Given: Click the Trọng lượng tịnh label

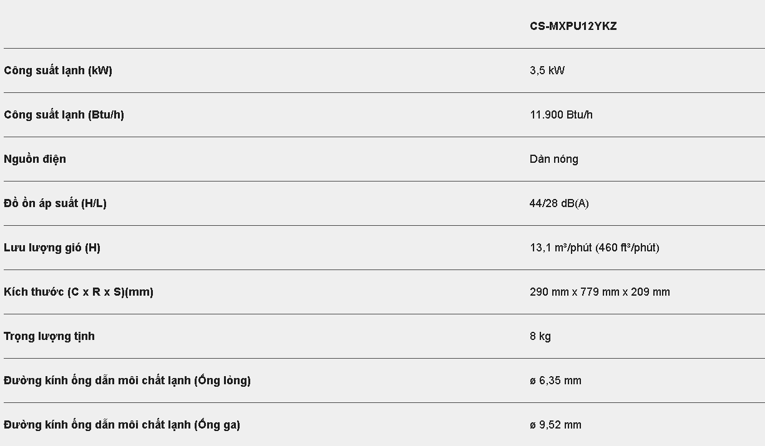Looking at the screenshot, I should 49,336.
